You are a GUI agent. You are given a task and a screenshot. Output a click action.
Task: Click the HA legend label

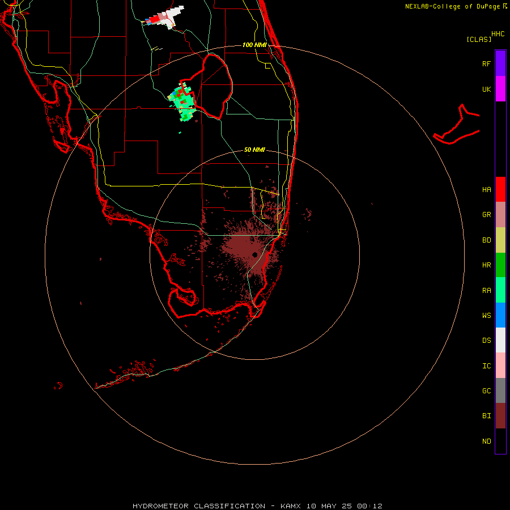coord(486,190)
